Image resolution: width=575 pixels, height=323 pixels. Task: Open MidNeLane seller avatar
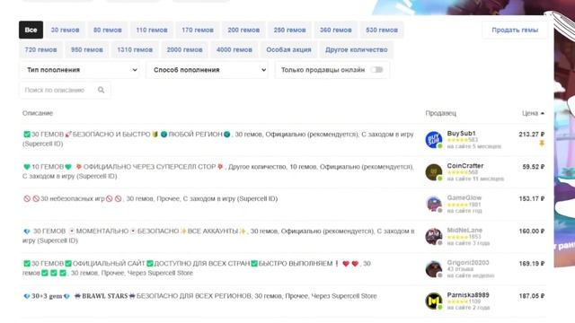pyautogui.click(x=434, y=237)
